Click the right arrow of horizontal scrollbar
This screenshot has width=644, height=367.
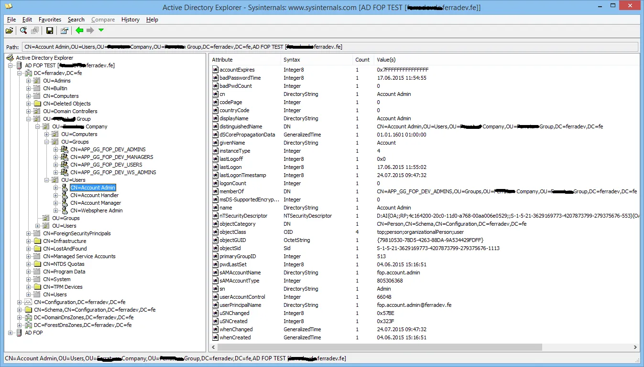[x=635, y=347]
